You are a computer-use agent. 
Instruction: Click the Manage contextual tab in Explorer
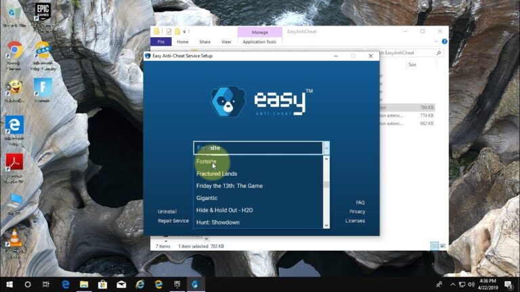click(x=260, y=32)
